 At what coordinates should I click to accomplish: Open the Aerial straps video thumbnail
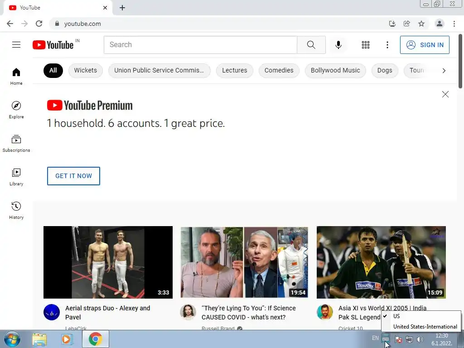click(x=108, y=262)
